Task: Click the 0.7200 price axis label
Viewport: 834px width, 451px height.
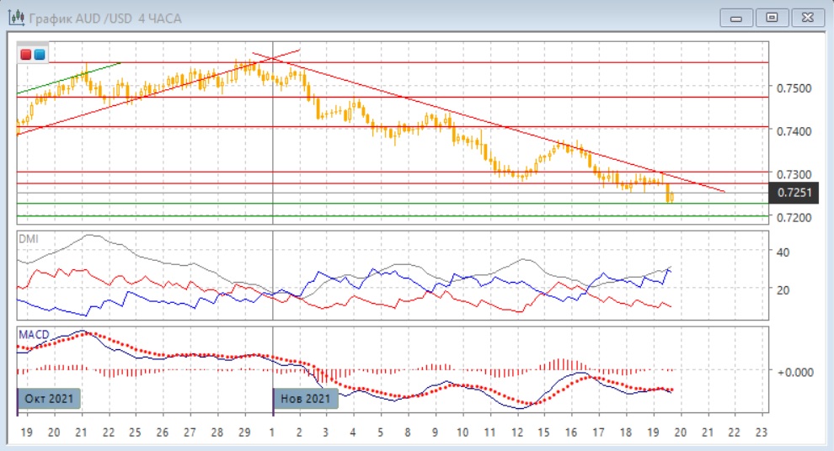Action: pos(793,218)
